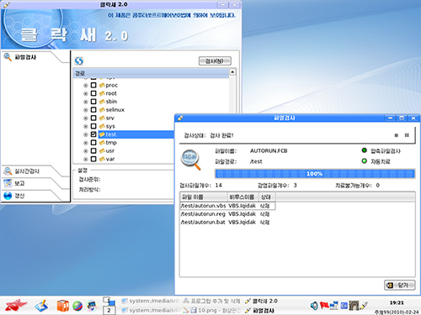Open the 갱신 update globe icon
This screenshot has width=421, height=315.
tap(8, 196)
